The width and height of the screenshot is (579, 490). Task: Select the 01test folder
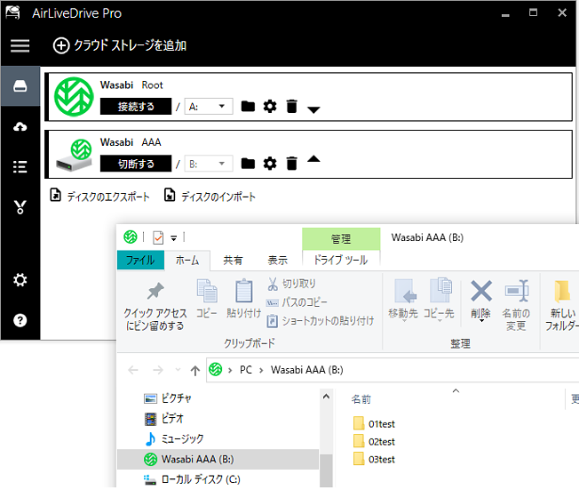[x=374, y=424]
